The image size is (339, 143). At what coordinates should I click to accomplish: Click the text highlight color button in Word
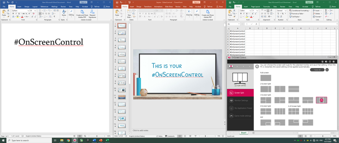[x=18, y=17]
